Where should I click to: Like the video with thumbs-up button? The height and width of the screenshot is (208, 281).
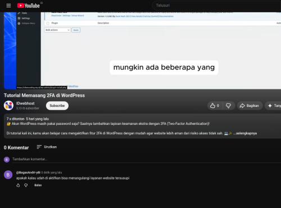tap(215, 106)
